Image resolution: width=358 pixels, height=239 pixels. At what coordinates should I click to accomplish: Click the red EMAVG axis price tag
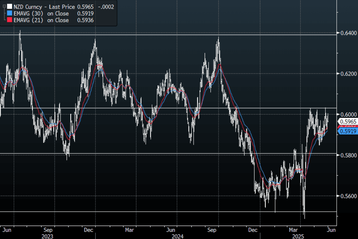tap(348, 127)
